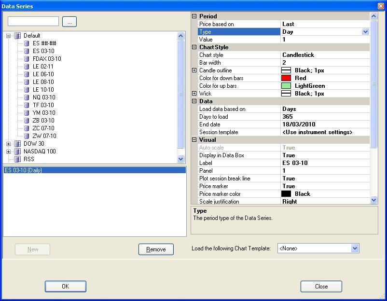Image resolution: width=387 pixels, height=301 pixels.
Task: Click the Bar width value 2
Action: point(325,63)
